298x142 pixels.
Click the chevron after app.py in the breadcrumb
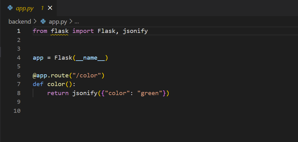tap(71, 22)
